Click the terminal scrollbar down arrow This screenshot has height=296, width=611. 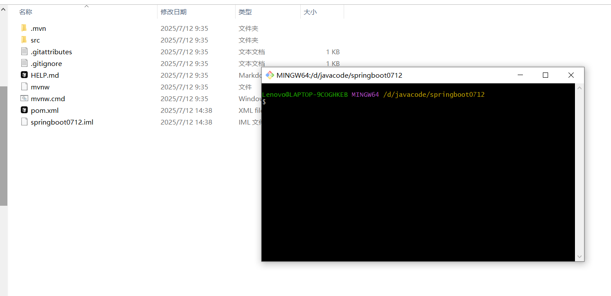[x=579, y=257]
